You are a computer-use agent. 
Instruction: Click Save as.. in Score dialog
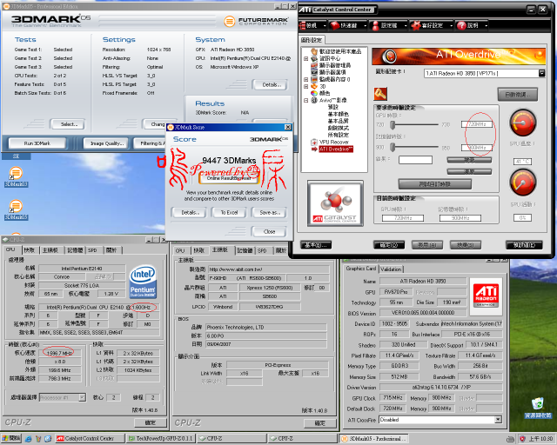(x=269, y=213)
